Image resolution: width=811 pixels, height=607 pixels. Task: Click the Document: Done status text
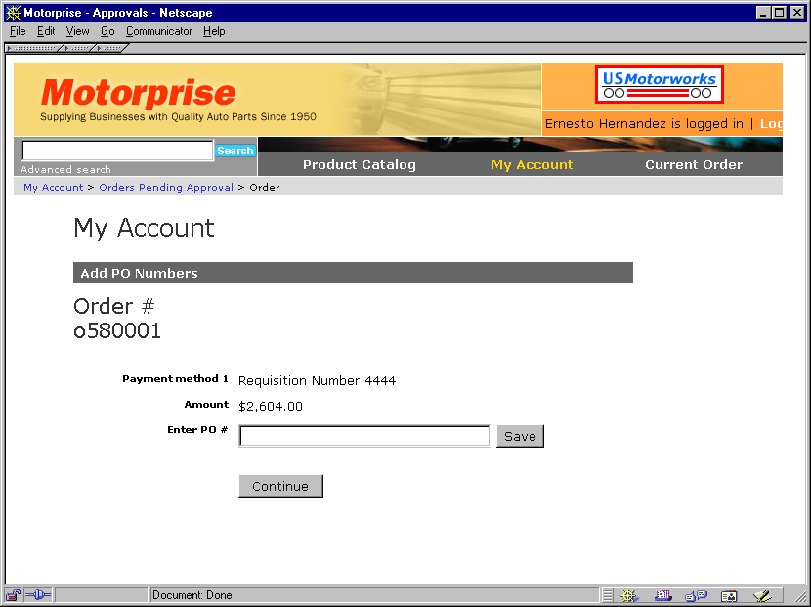pos(192,595)
